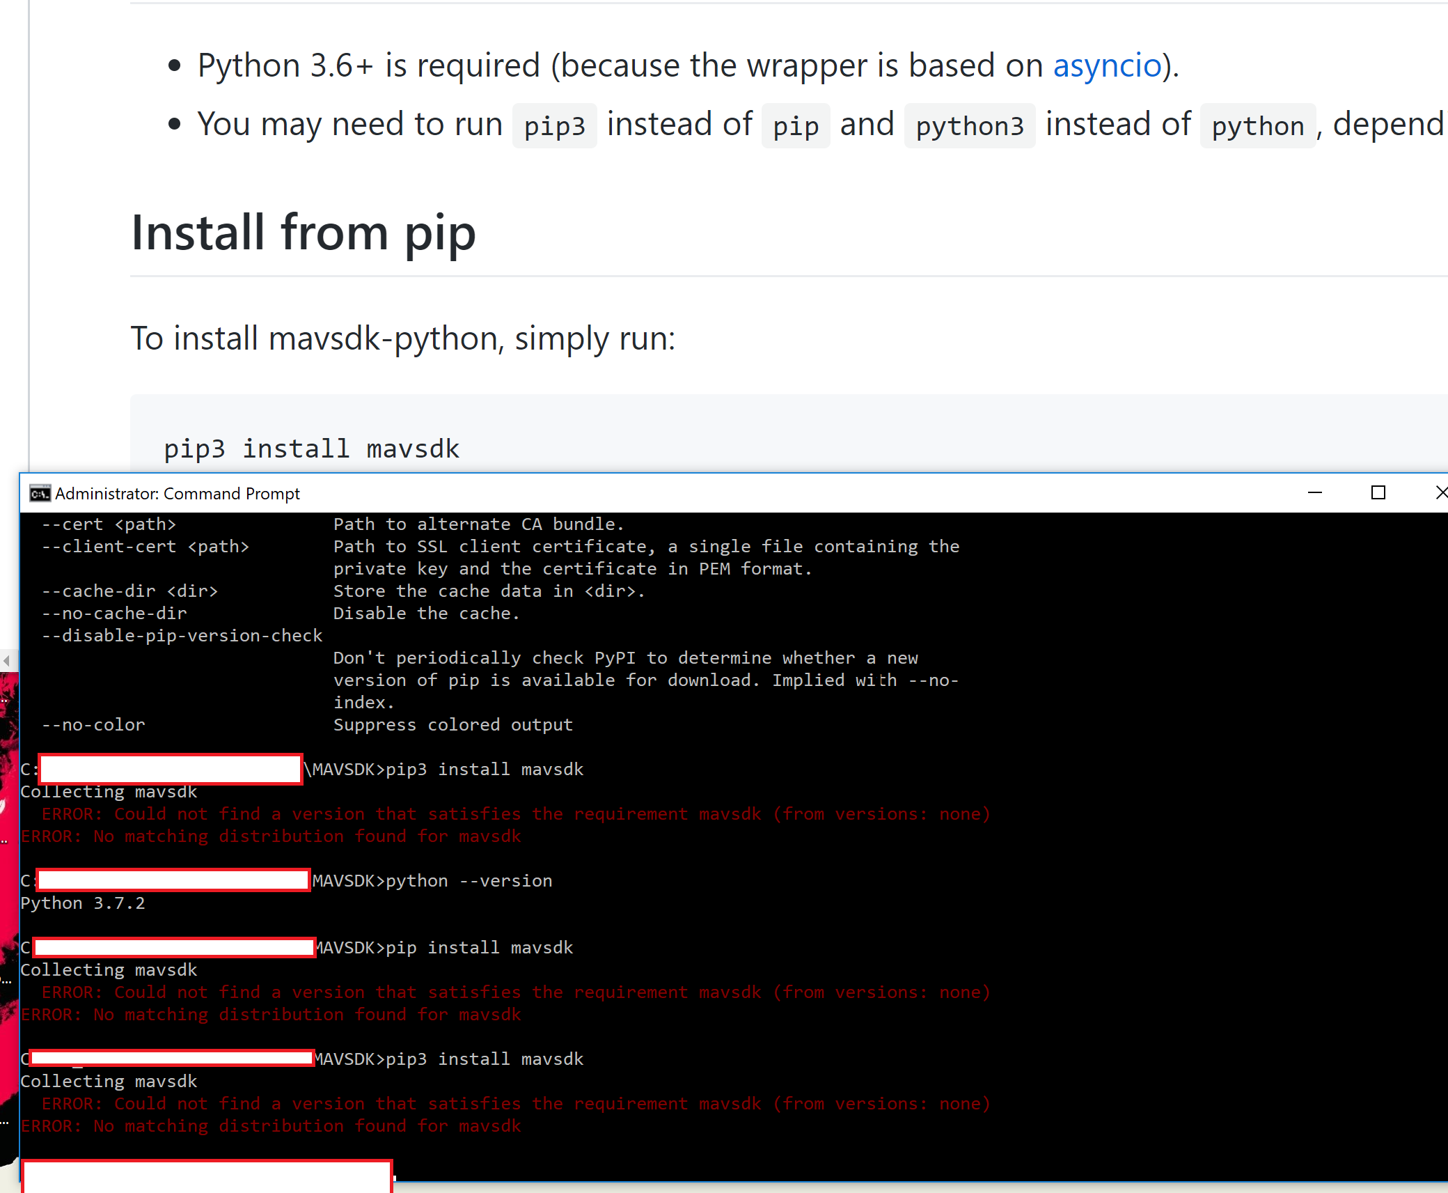Screen dimensions: 1448x1193
Task: Click the left scroll arrow on the browser edge
Action: point(6,661)
